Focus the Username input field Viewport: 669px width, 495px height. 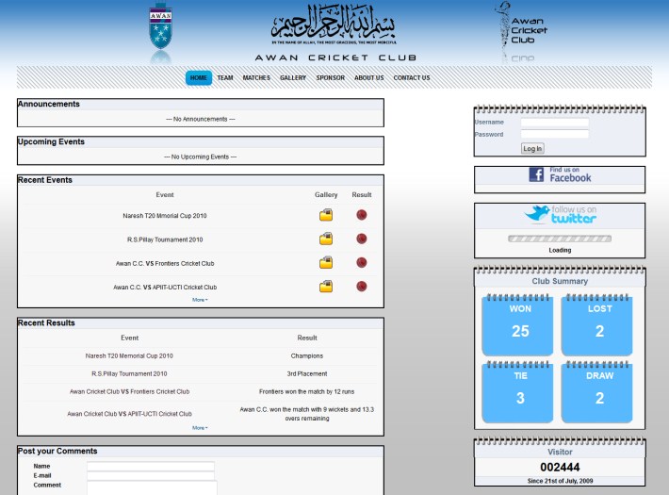[554, 123]
